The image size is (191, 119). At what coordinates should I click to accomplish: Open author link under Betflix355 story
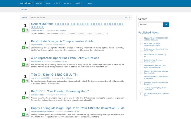pyautogui.click(x=37, y=95)
